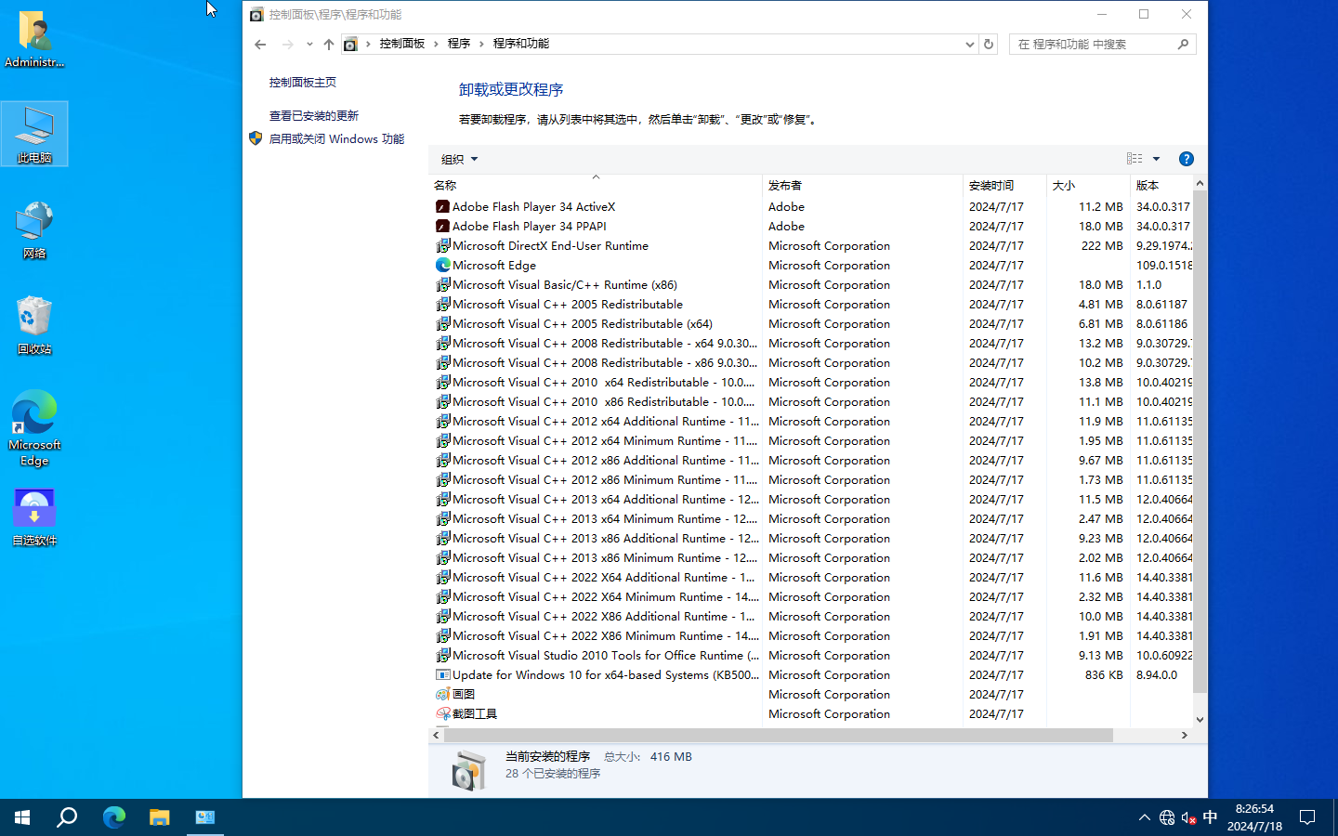Click the scroll left arrow
The image size is (1338, 836).
[x=436, y=735]
